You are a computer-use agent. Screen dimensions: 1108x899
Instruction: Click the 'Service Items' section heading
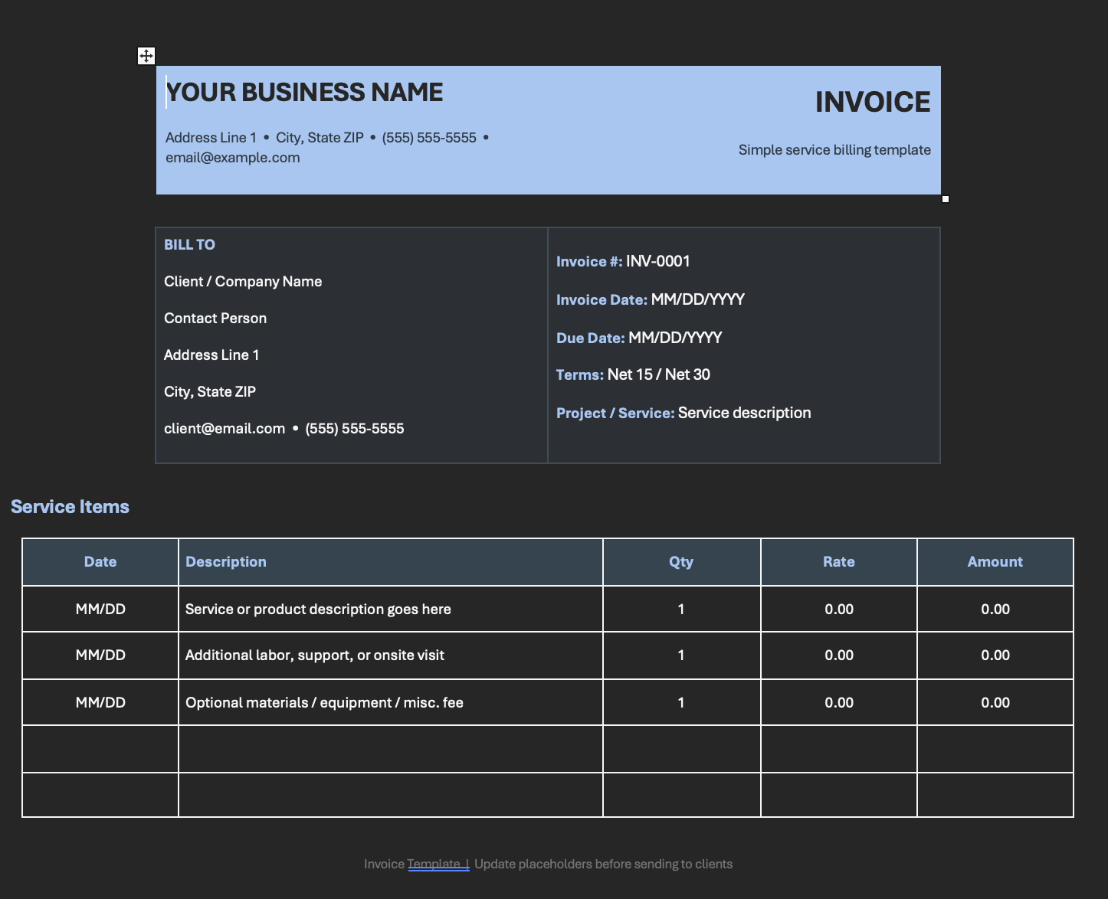70,507
